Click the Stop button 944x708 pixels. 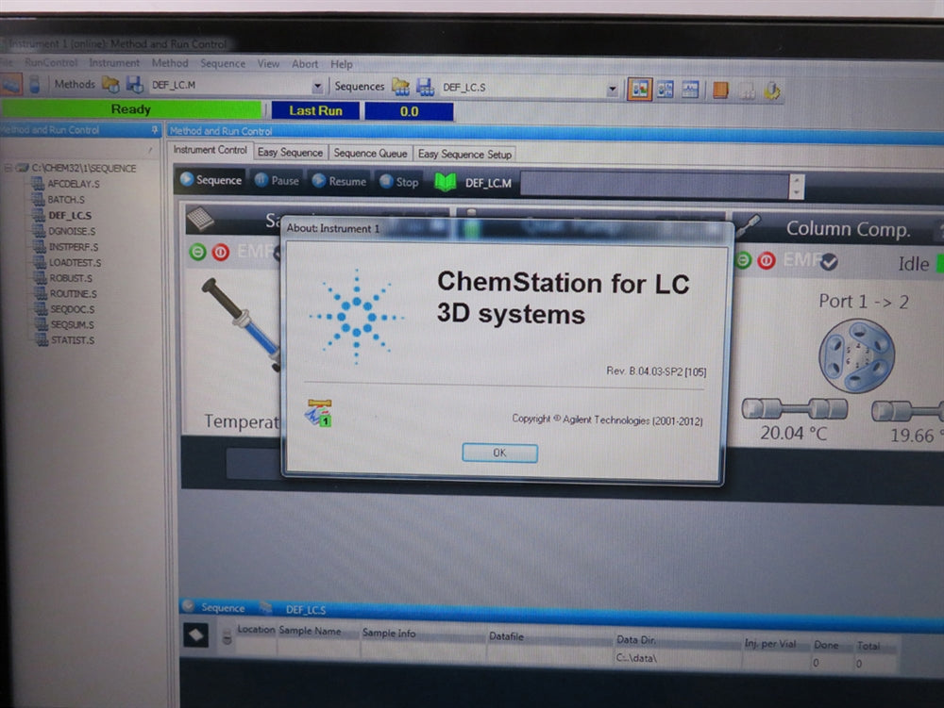point(399,182)
